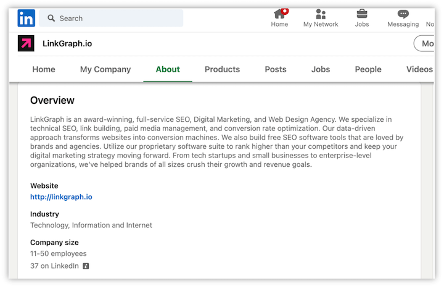Click the Industry label
This screenshot has width=444, height=286.
(x=44, y=214)
